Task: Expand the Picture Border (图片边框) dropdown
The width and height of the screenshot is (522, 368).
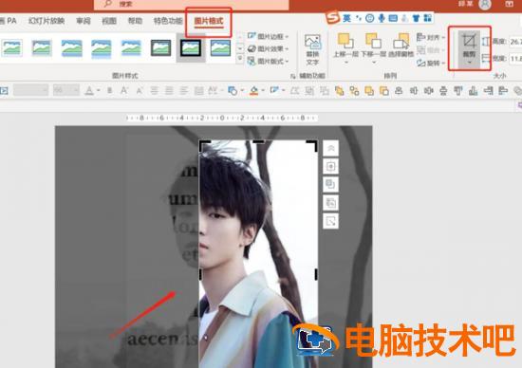Action: click(269, 36)
